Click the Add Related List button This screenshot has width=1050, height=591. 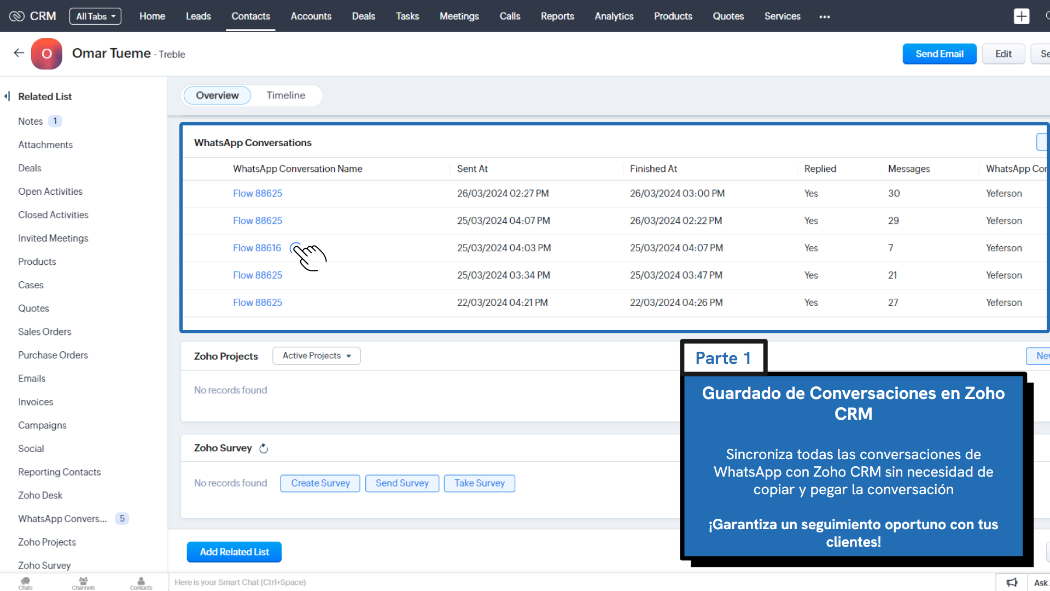234,552
